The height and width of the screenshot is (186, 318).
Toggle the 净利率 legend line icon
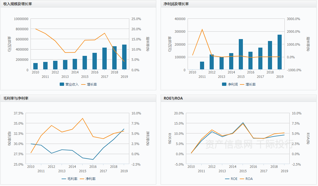tap(82, 179)
